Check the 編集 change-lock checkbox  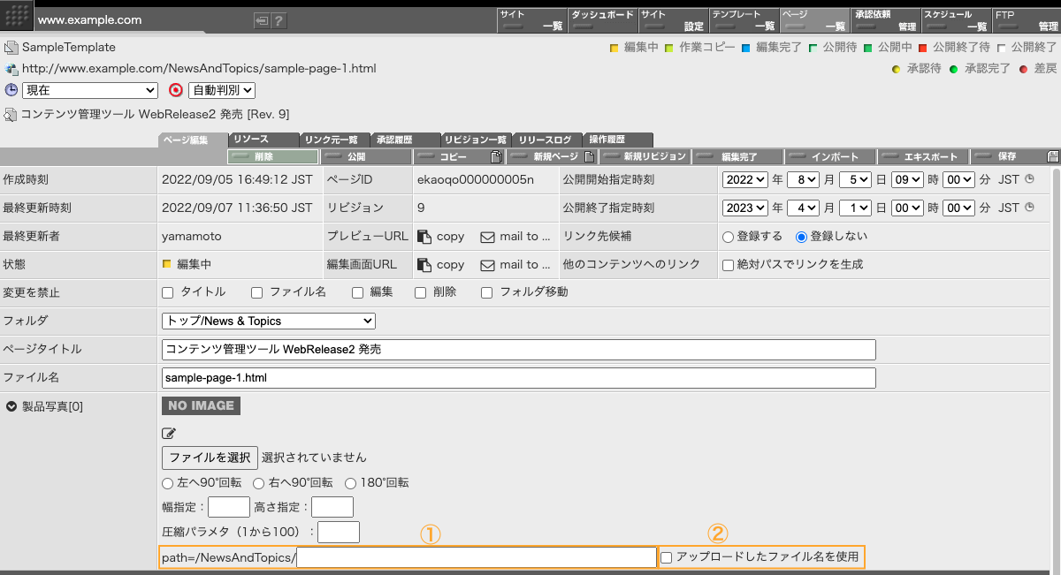tap(357, 292)
